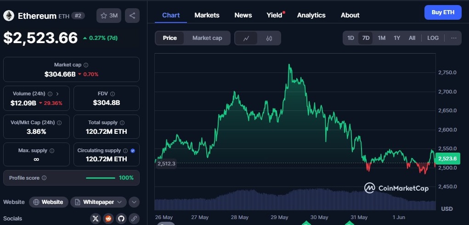Image resolution: width=469 pixels, height=225 pixels.
Task: Open the Website link button
Action: click(48, 202)
